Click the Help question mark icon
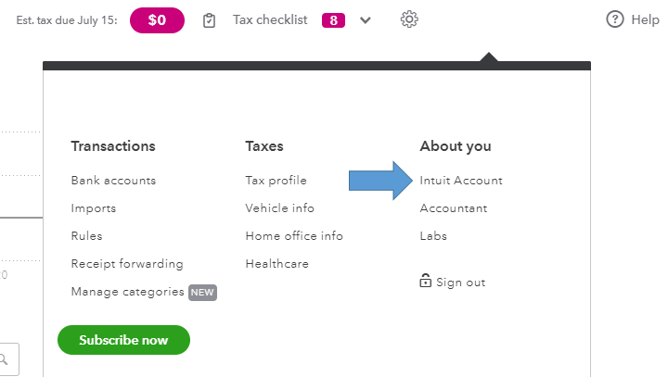 [614, 19]
